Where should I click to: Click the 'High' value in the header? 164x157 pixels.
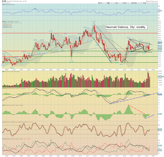[112, 3]
